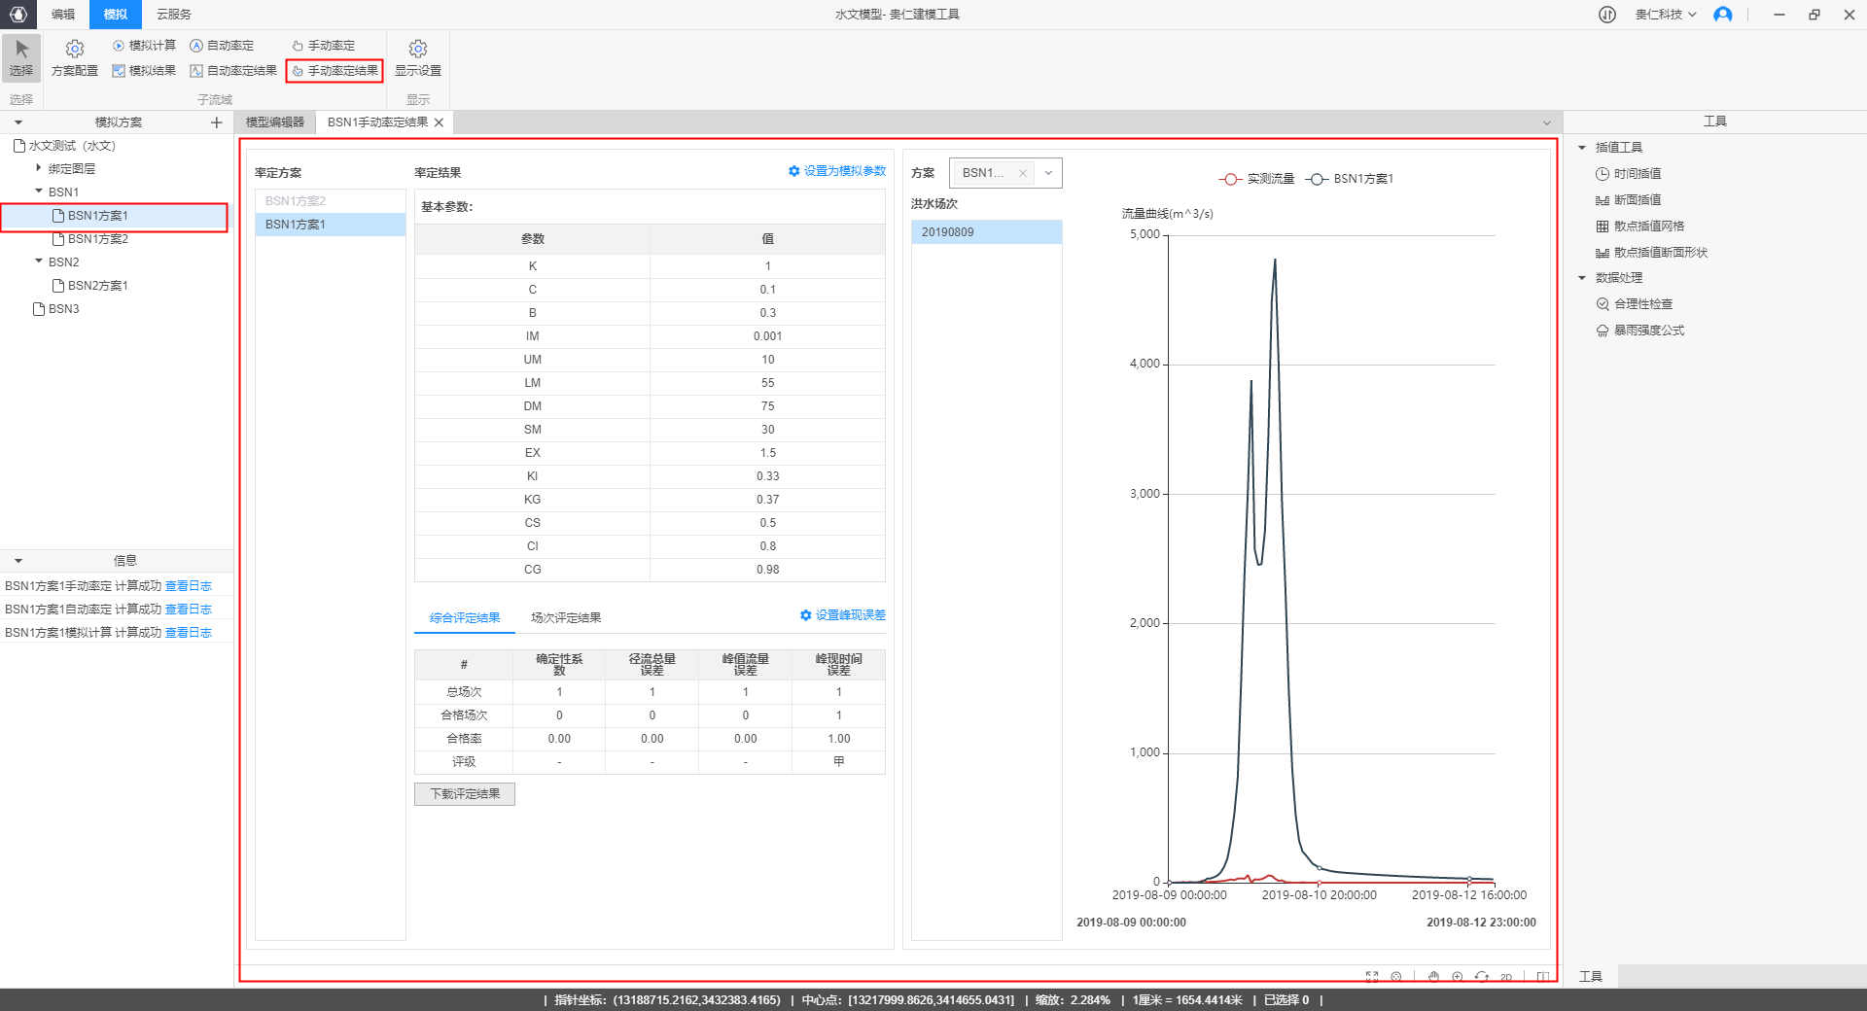The height and width of the screenshot is (1011, 1867).
Task: Open the 时间插值 tool
Action: (1638, 174)
